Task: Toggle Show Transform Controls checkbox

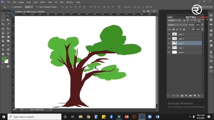Action: coord(37,7)
